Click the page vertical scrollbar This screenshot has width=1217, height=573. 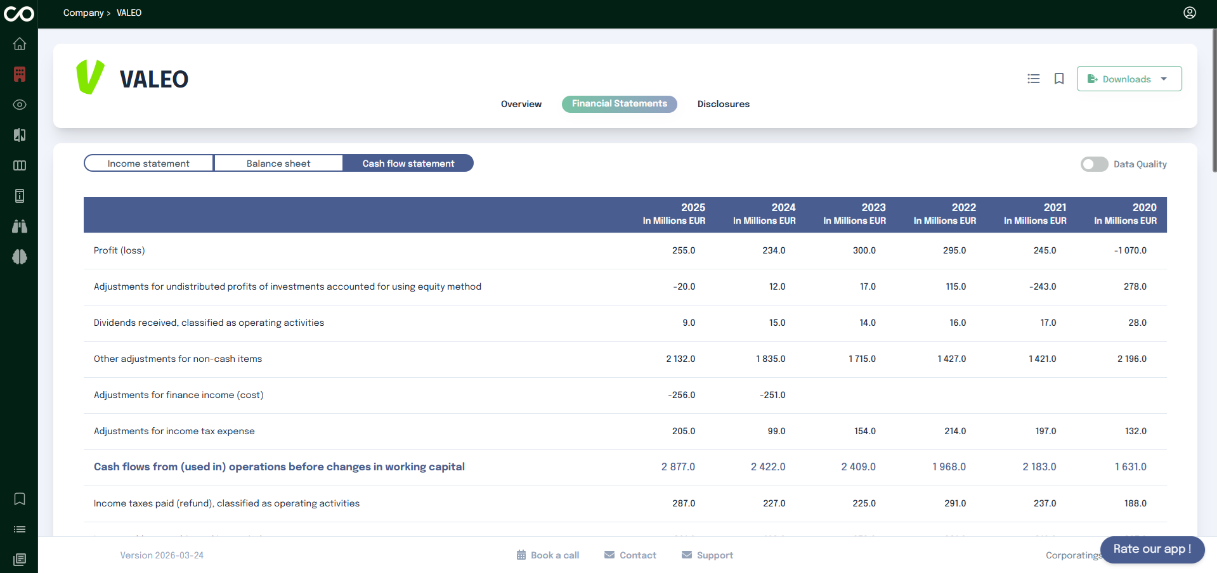pyautogui.click(x=1214, y=101)
